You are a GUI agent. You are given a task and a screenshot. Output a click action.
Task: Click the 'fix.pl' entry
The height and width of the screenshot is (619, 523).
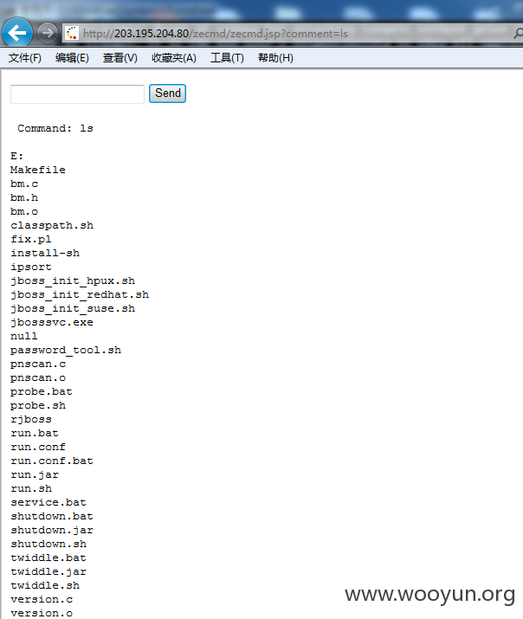[31, 239]
